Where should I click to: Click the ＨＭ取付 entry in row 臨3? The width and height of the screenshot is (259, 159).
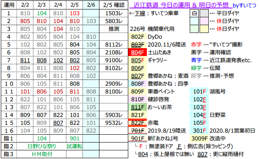tap(42, 154)
